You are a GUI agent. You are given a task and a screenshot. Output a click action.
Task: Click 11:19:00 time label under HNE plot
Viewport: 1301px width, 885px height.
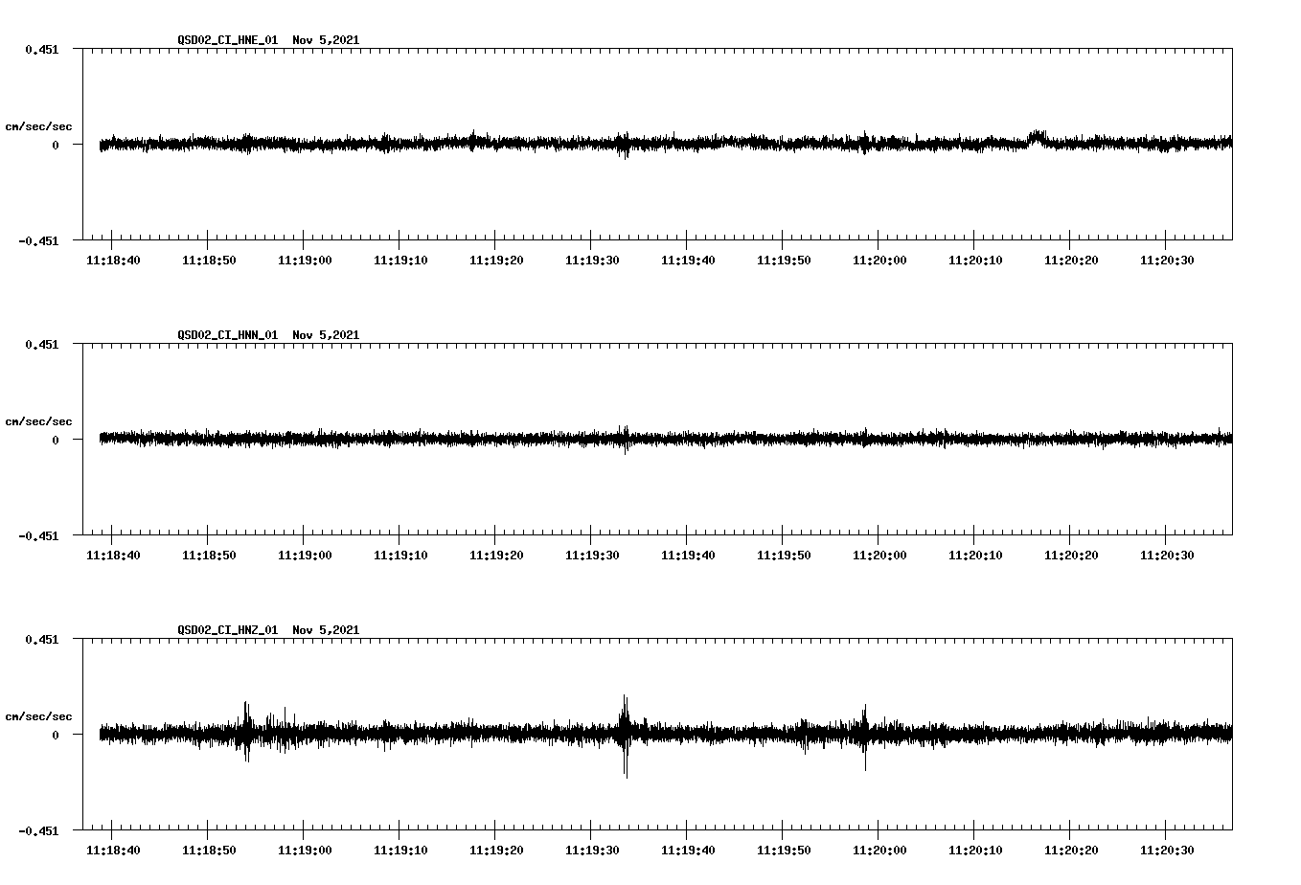[x=305, y=261]
